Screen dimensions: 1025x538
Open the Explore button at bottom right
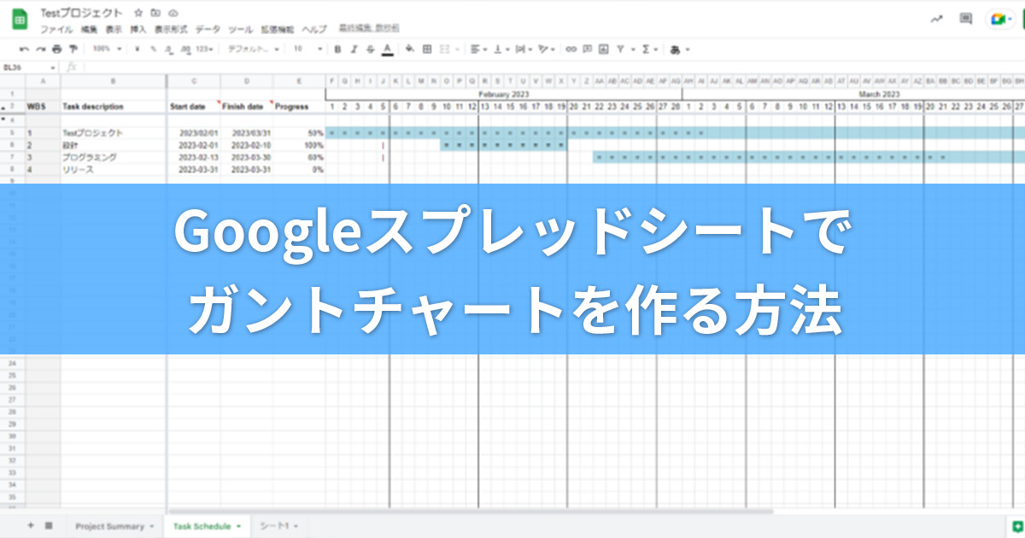coord(1016,526)
